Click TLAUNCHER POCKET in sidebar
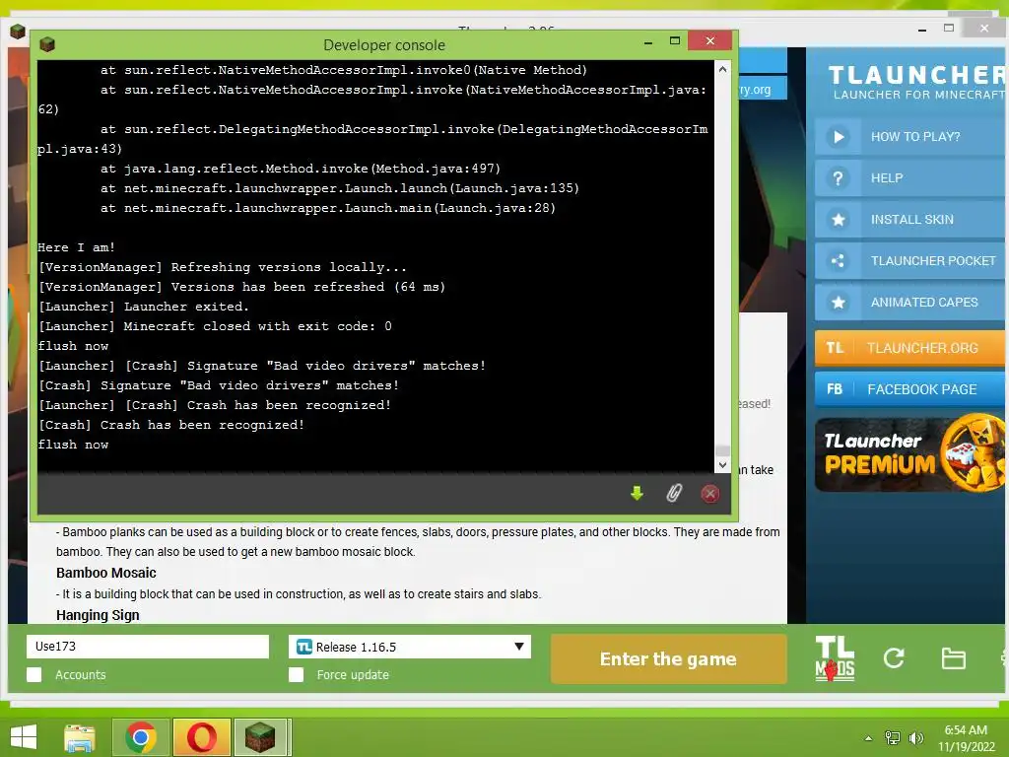Viewport: 1009px width, 757px height. point(909,260)
